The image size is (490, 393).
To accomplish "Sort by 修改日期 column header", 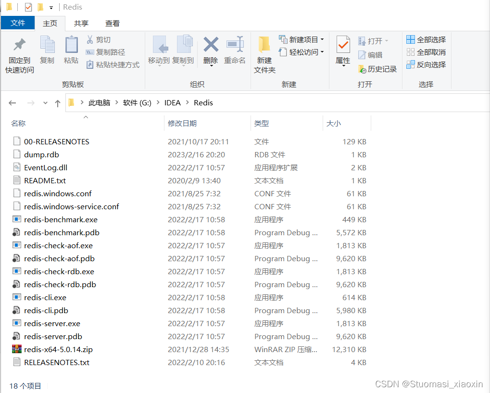I will [182, 124].
